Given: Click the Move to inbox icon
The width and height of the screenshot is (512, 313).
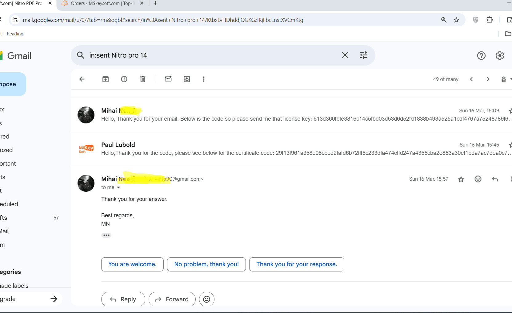Looking at the screenshot, I should coord(187,79).
